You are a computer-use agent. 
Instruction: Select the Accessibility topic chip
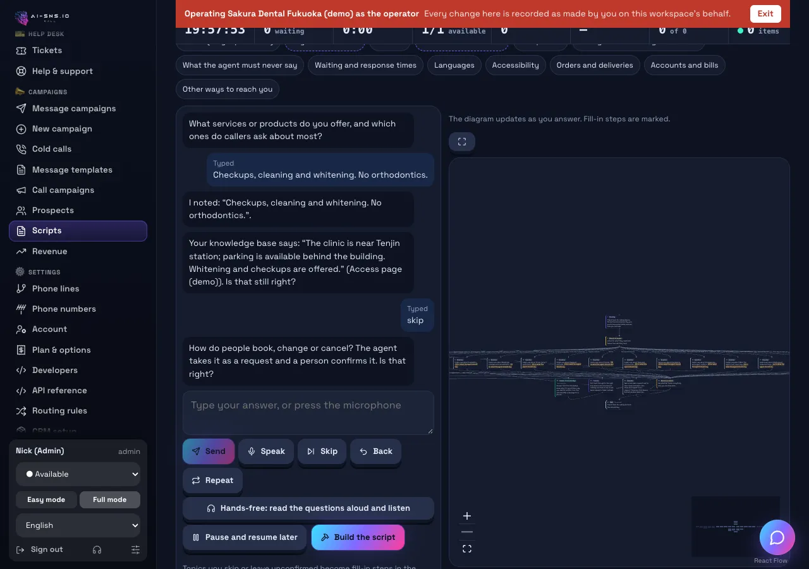coord(516,65)
